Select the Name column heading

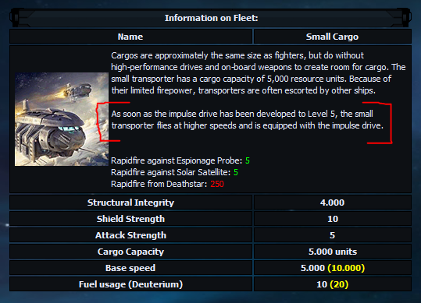coord(130,37)
